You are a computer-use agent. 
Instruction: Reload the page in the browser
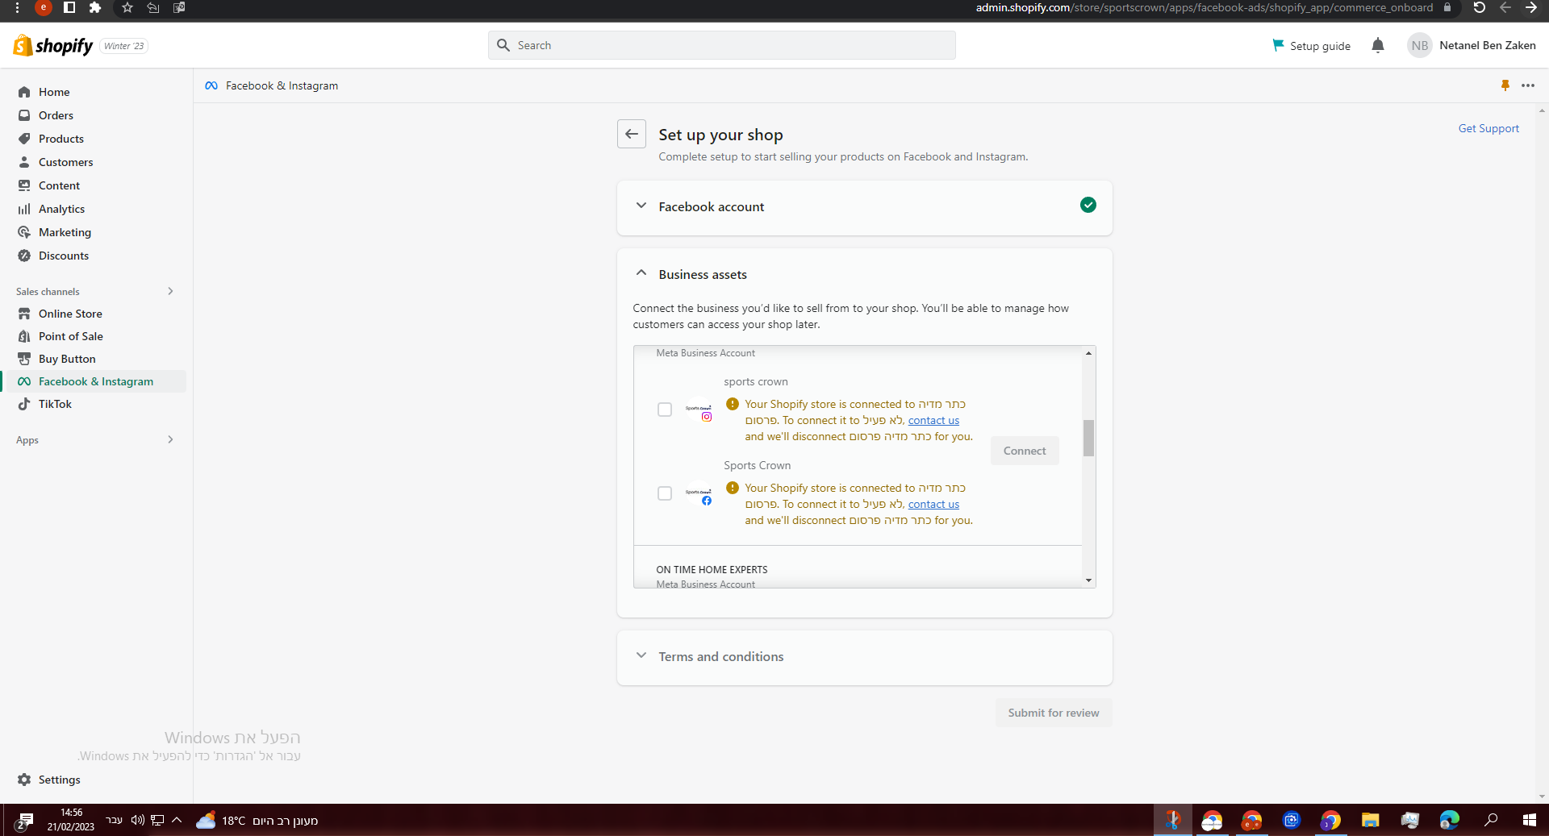(1480, 8)
